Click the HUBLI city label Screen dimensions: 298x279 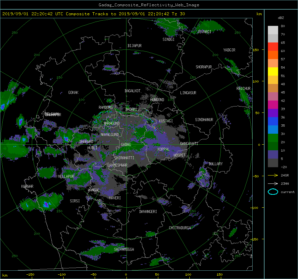click(92, 148)
